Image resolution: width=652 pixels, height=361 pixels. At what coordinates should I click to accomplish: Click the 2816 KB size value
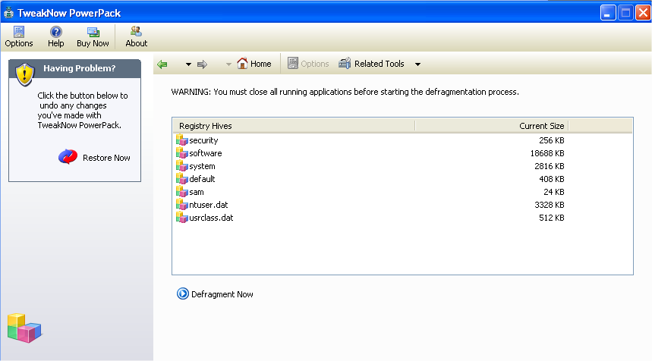click(550, 166)
